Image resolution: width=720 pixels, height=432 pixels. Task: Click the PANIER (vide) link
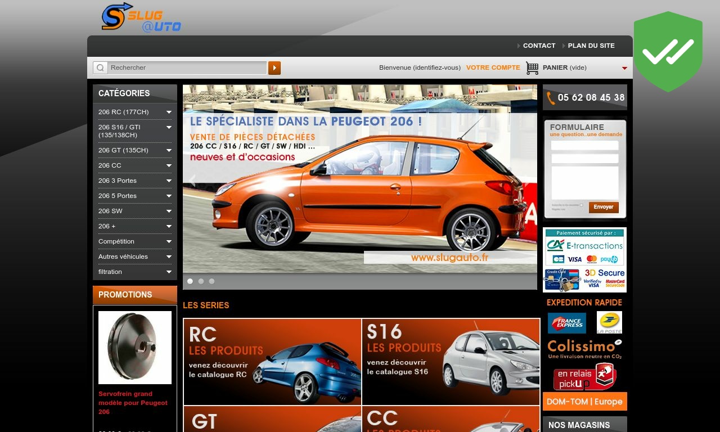pyautogui.click(x=565, y=67)
